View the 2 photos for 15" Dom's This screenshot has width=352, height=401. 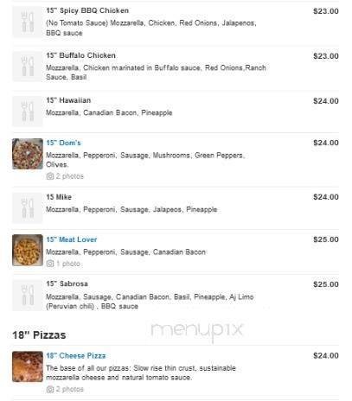click(70, 176)
